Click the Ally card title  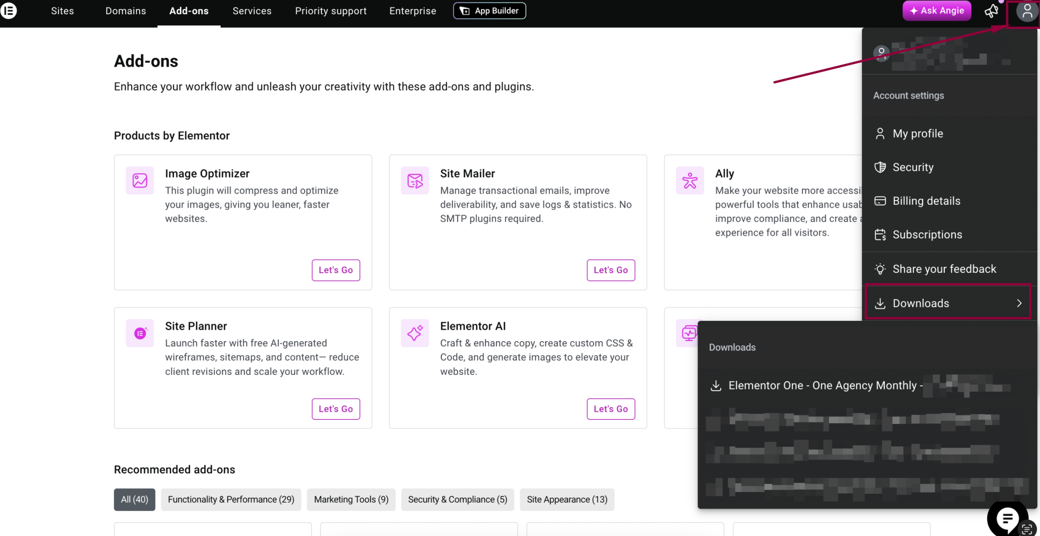[725, 173]
